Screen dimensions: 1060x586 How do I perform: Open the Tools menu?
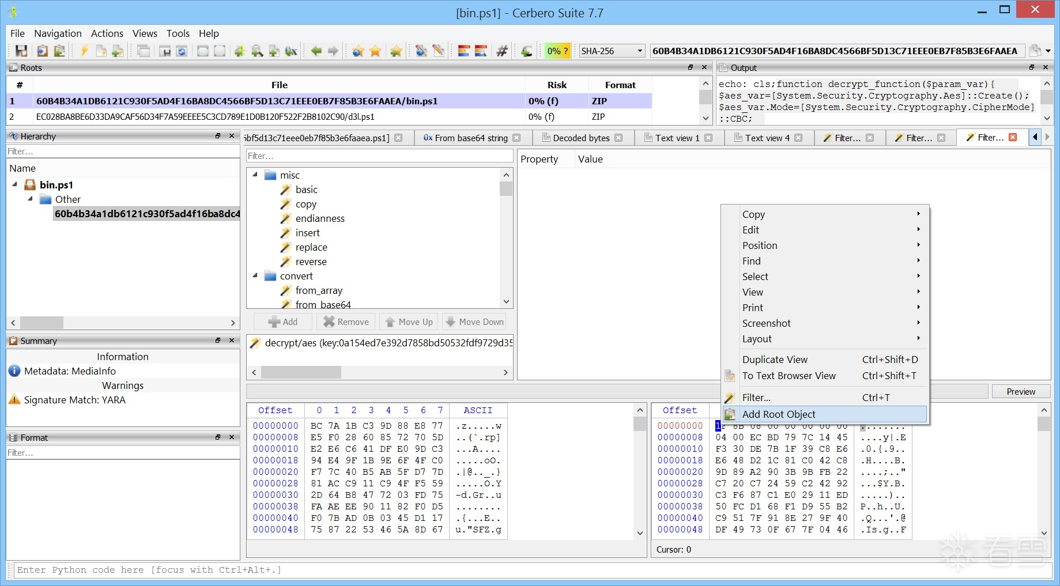178,33
